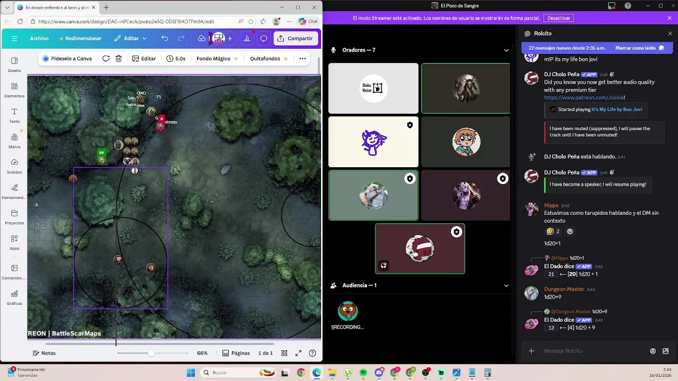This screenshot has height=381, width=678.
Task: Check cloud save status icon in Canva
Action: (x=201, y=39)
